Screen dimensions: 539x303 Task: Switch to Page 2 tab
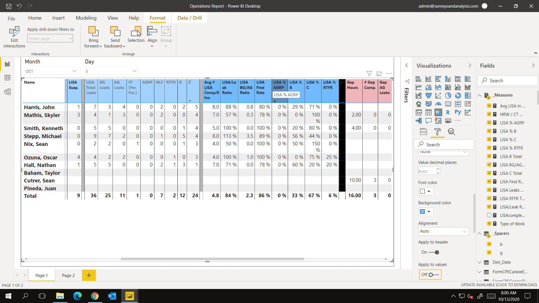coord(68,275)
